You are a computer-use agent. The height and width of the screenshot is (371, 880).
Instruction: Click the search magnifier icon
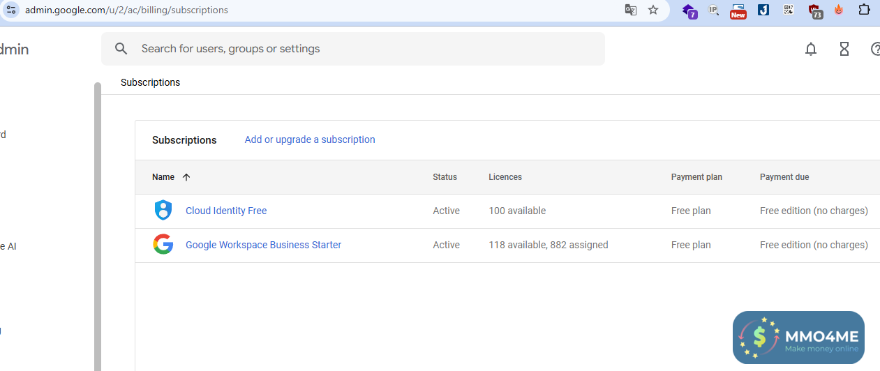click(x=121, y=49)
